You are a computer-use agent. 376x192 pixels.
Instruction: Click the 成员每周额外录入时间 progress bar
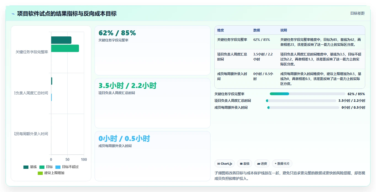coord(303,108)
